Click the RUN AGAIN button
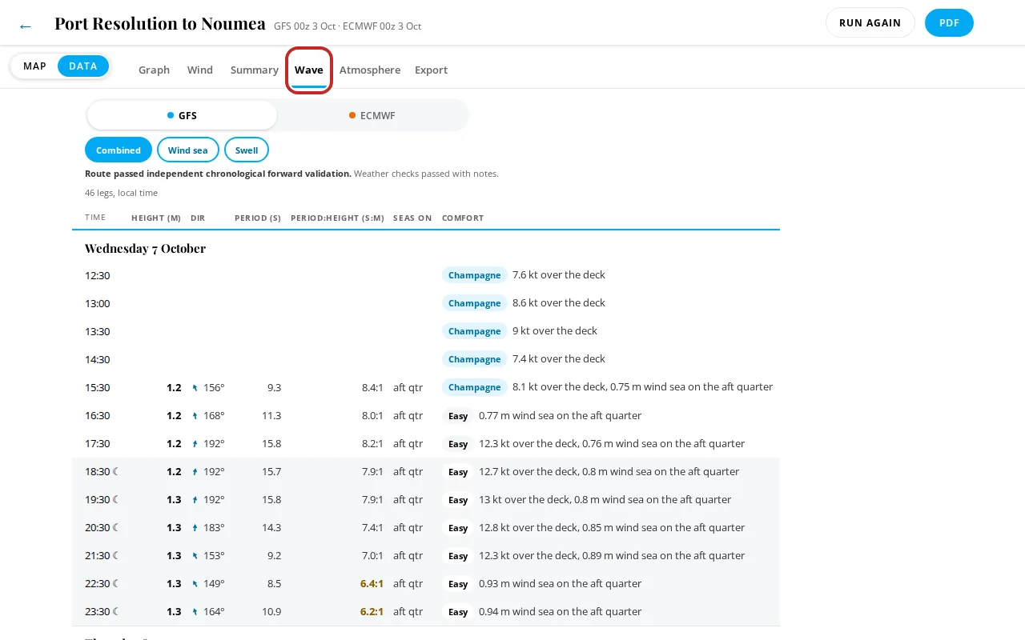This screenshot has height=640, width=1025. (870, 22)
